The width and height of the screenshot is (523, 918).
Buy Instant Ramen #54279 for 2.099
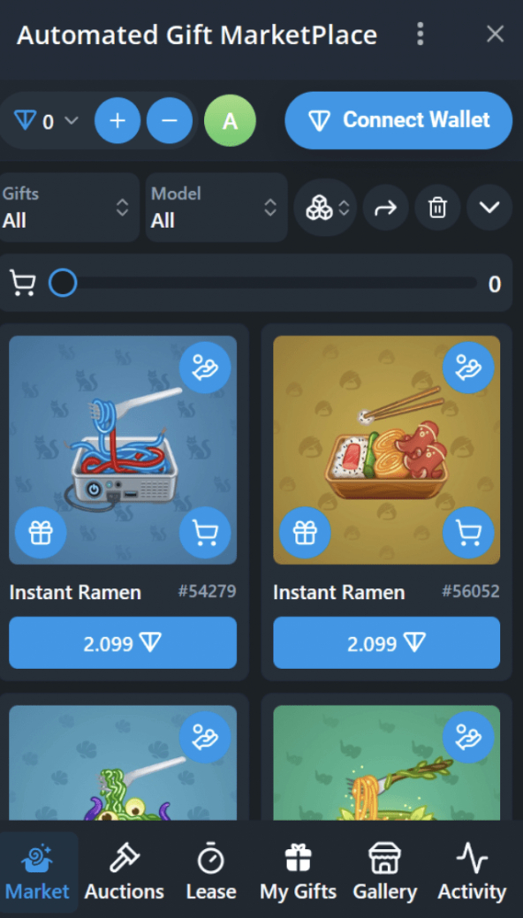(123, 643)
